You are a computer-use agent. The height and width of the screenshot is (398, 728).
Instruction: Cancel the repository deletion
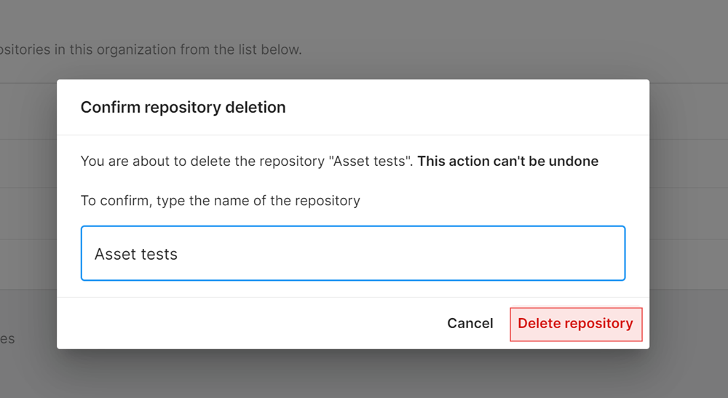[x=470, y=324]
